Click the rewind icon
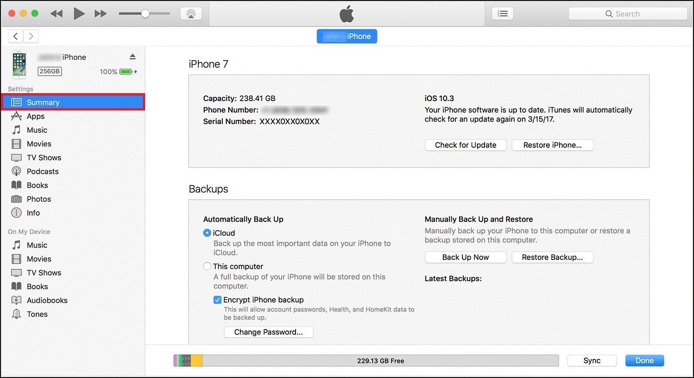The image size is (694, 378). [x=56, y=14]
